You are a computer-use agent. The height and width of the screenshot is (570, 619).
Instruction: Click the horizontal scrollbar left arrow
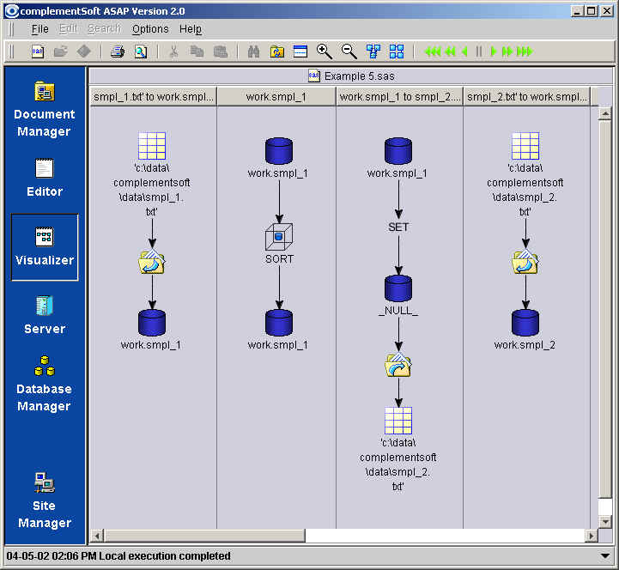point(97,536)
